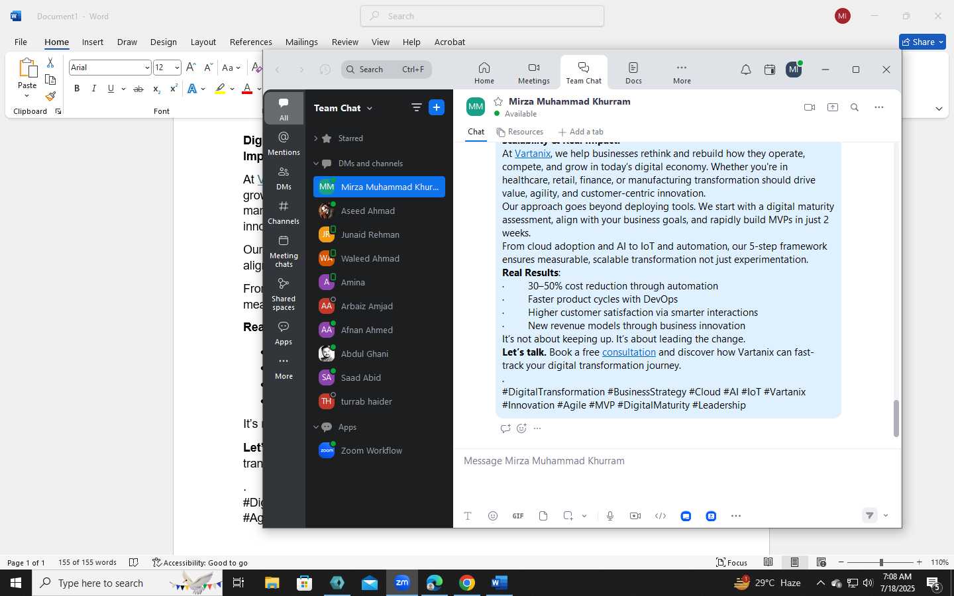The image size is (954, 596).
Task: Open screenshot options dropdown arrow
Action: click(584, 516)
